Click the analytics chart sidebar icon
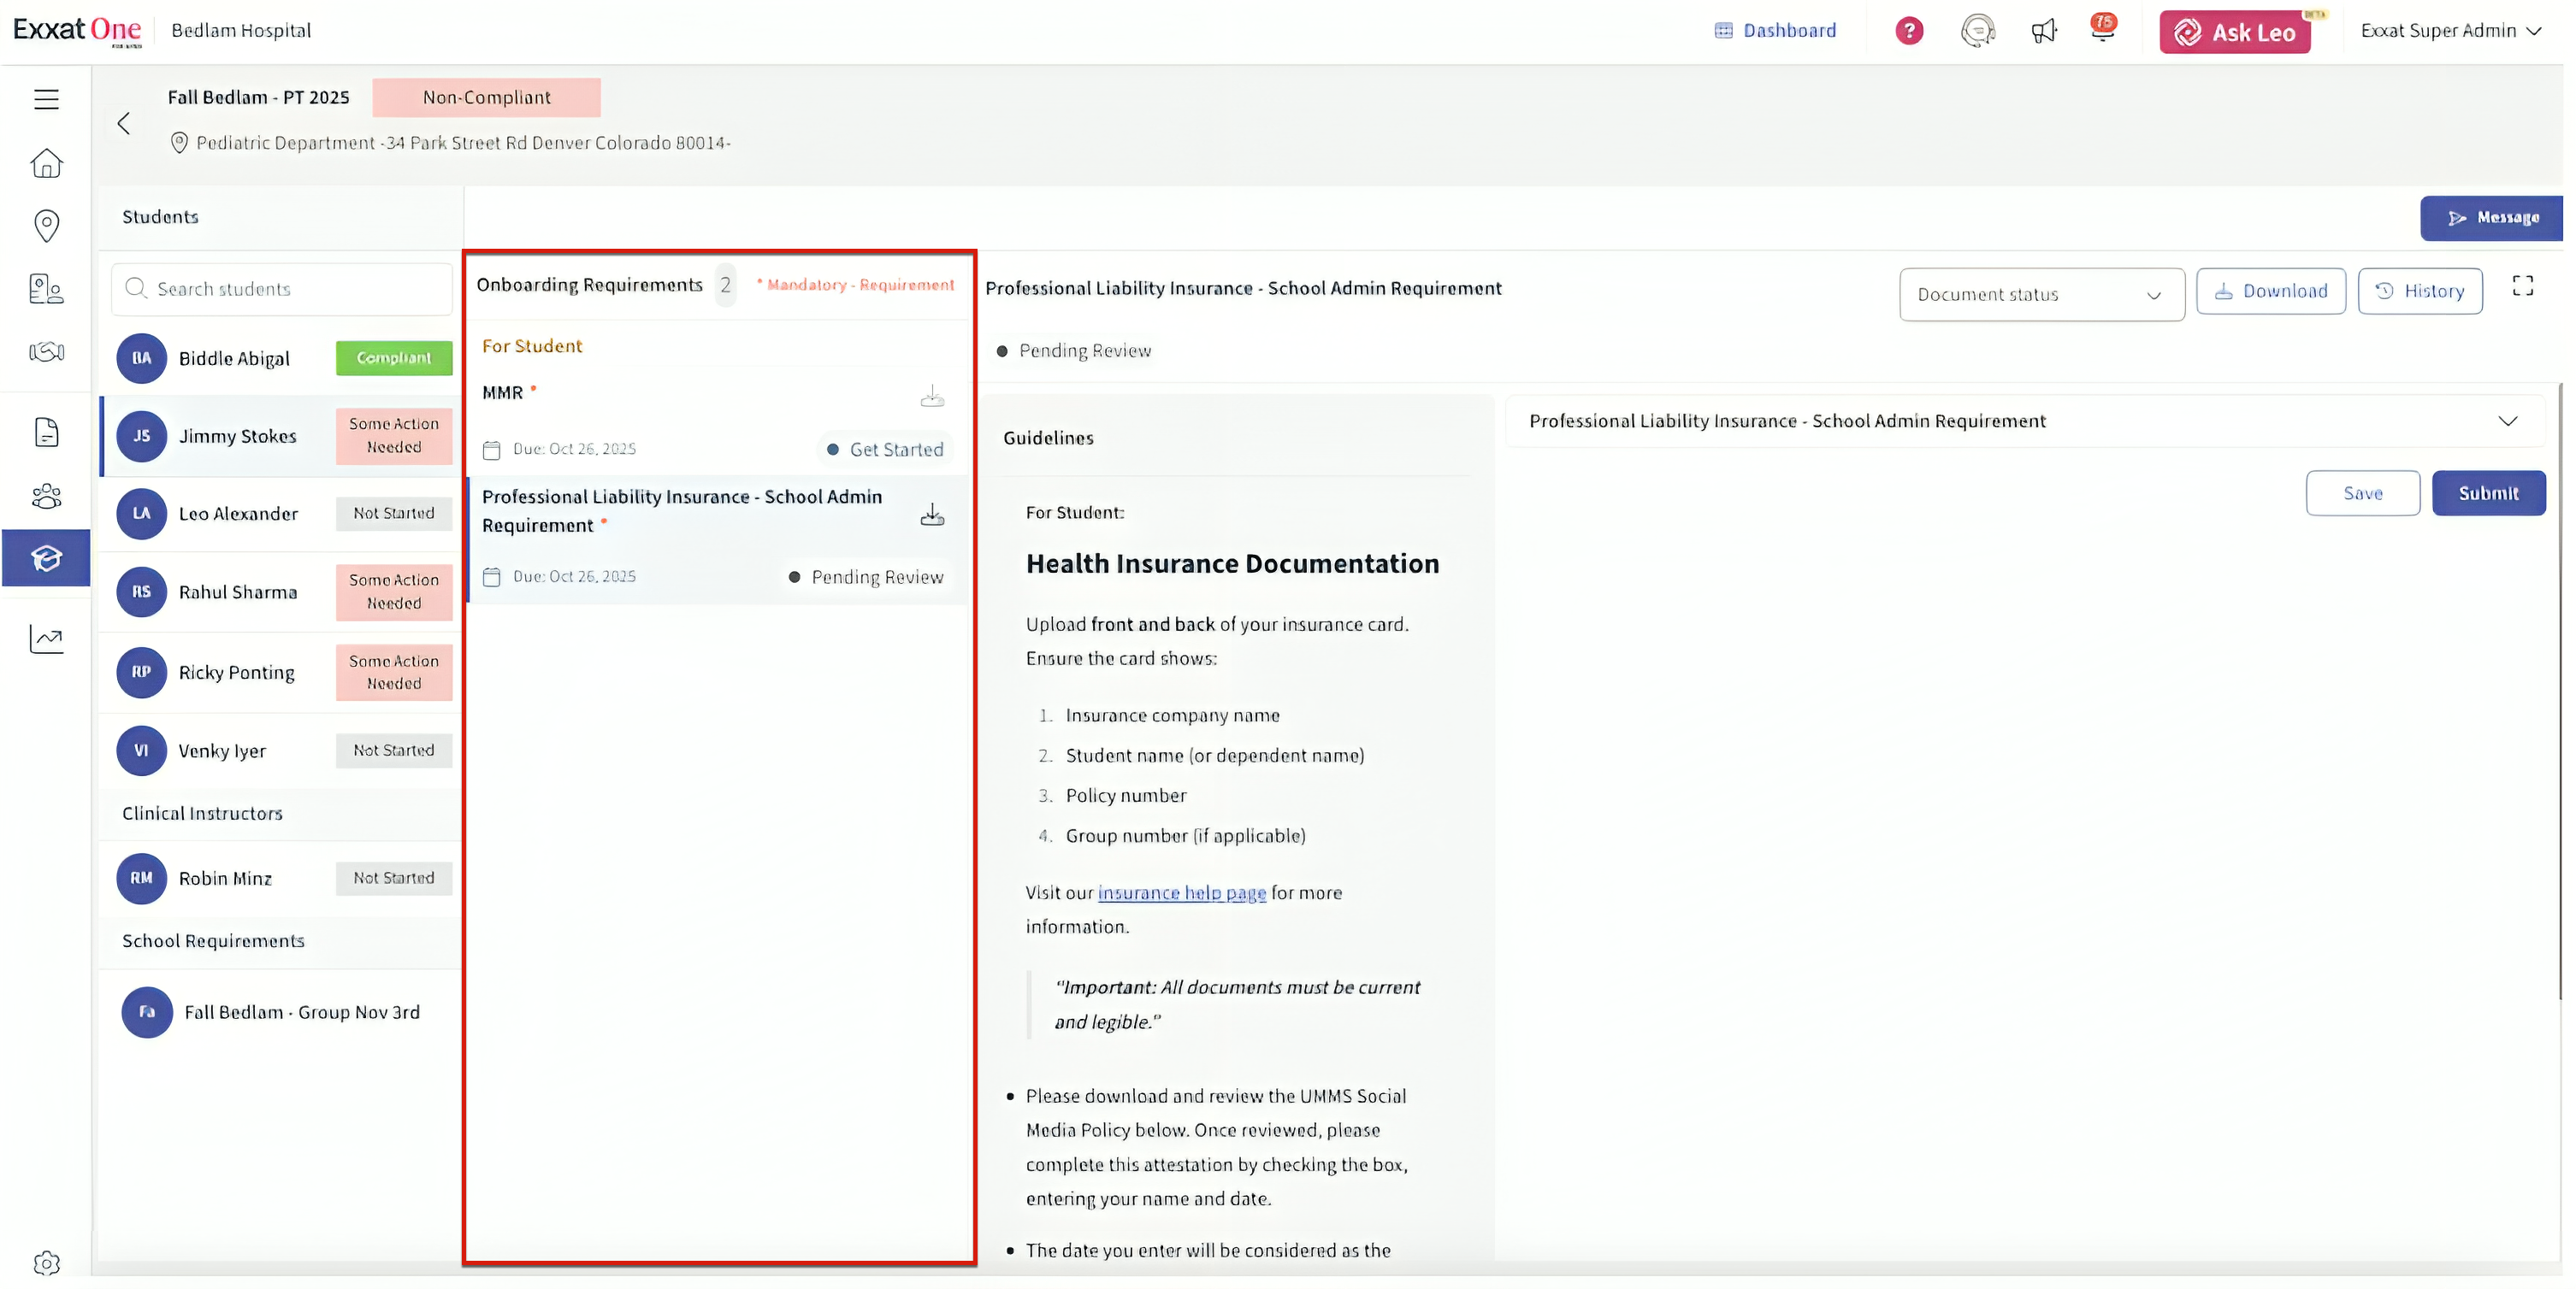2576x1289 pixels. (x=46, y=639)
